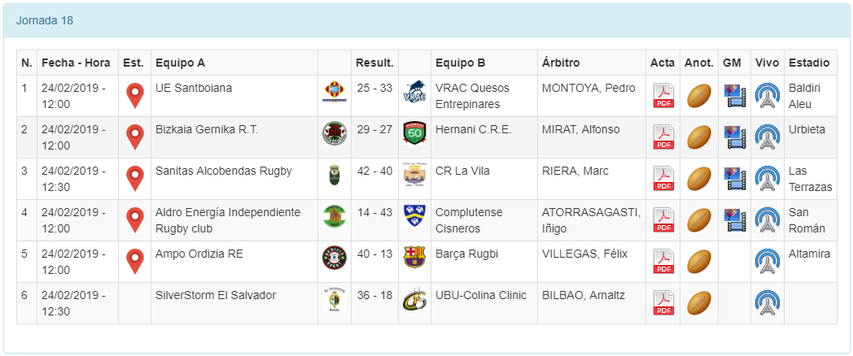Open PDF acta for UE Santboiana match
This screenshot has height=356, width=853.
(663, 96)
